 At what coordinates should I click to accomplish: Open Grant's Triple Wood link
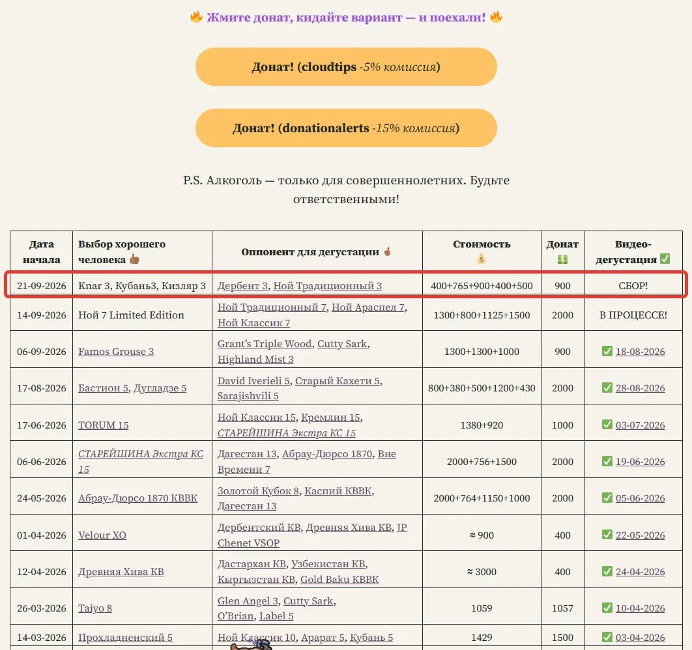point(265,343)
